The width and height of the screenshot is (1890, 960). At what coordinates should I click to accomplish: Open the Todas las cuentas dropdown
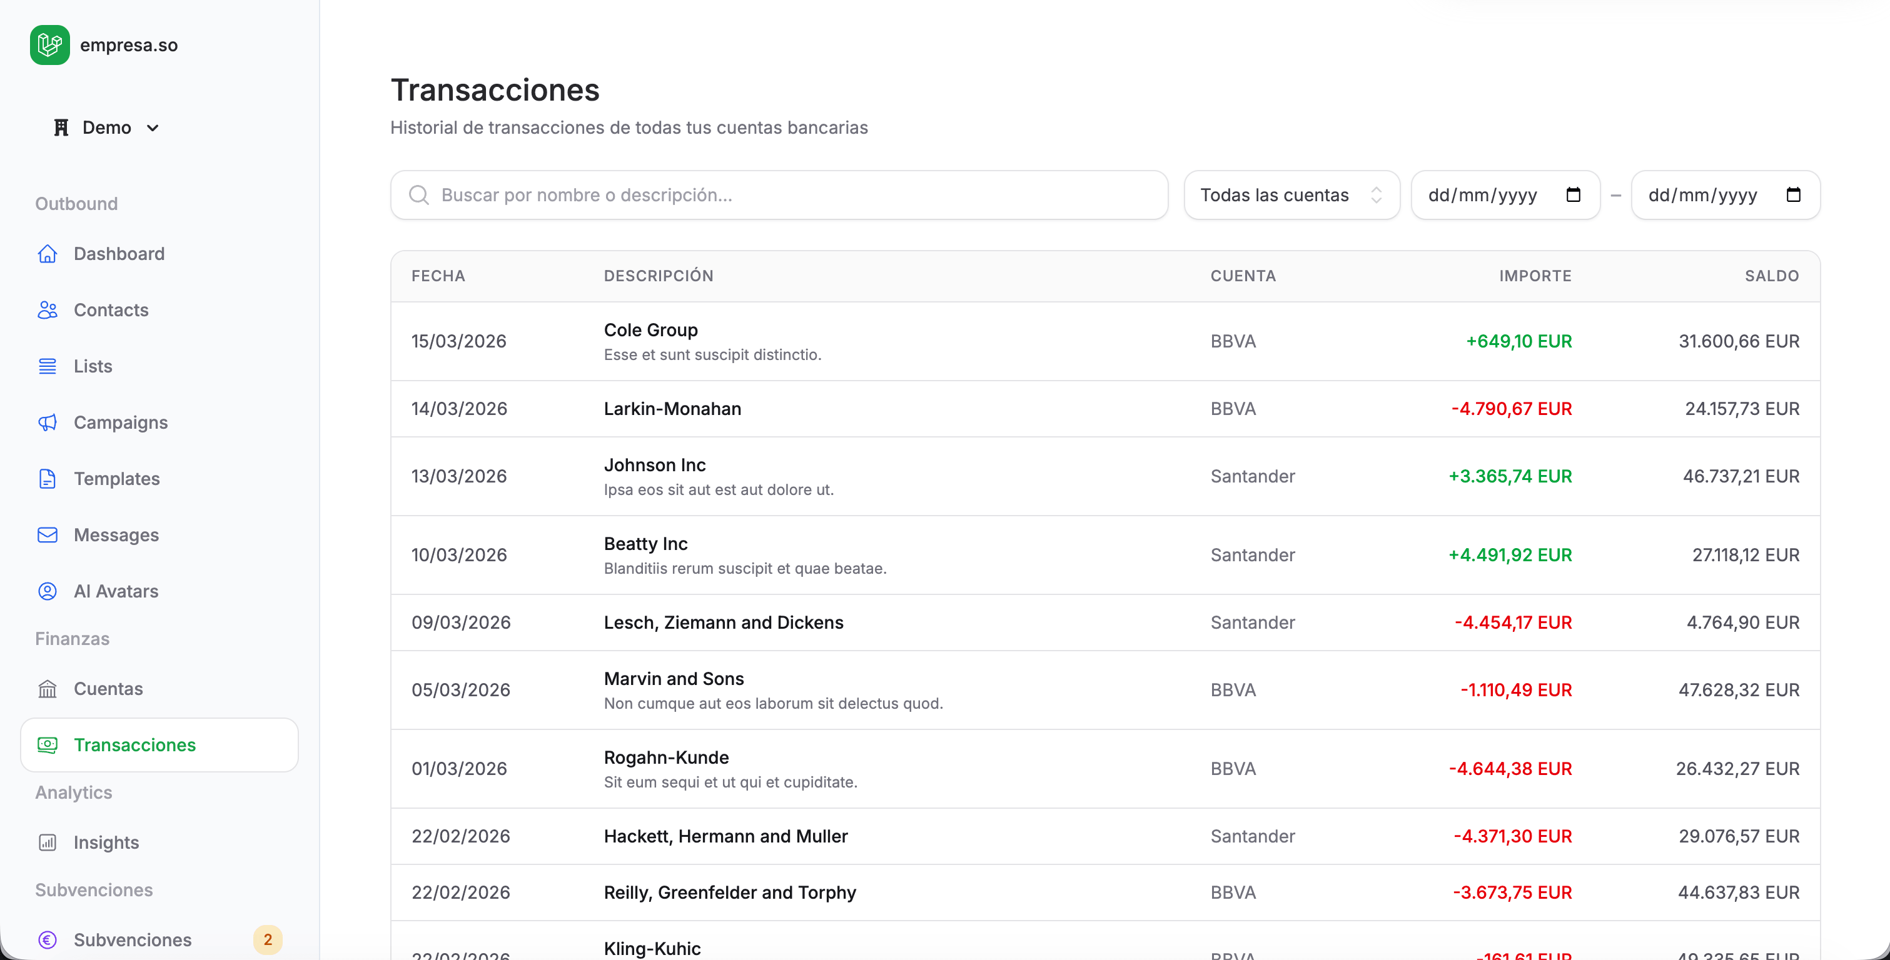(x=1291, y=195)
